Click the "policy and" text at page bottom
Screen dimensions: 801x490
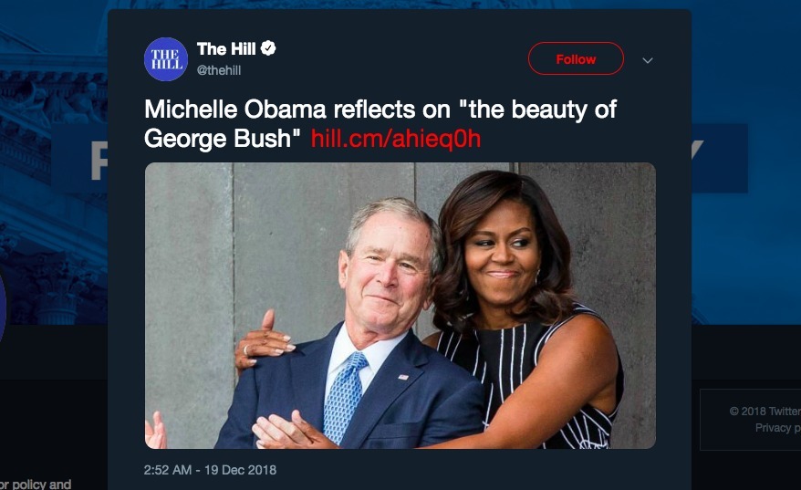pyautogui.click(x=35, y=484)
